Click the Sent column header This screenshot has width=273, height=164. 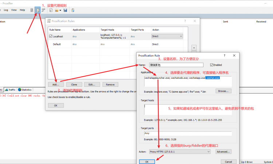(x=225, y=22)
